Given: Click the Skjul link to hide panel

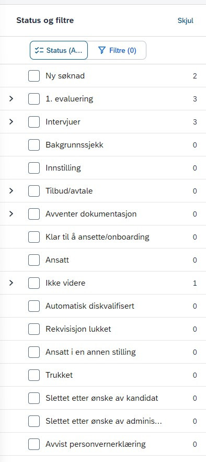Looking at the screenshot, I should 186,20.
